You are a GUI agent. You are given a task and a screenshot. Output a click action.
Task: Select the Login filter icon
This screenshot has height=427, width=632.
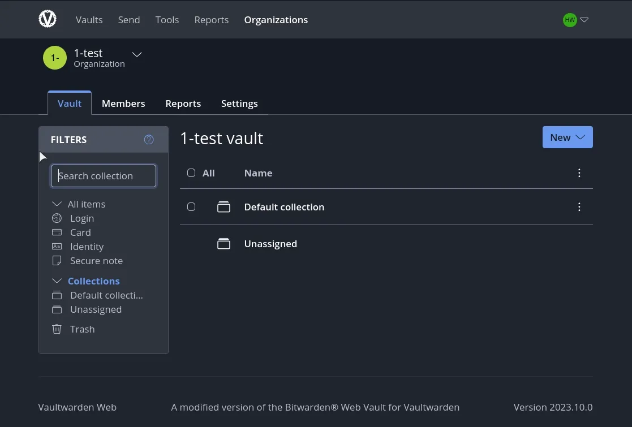point(57,218)
